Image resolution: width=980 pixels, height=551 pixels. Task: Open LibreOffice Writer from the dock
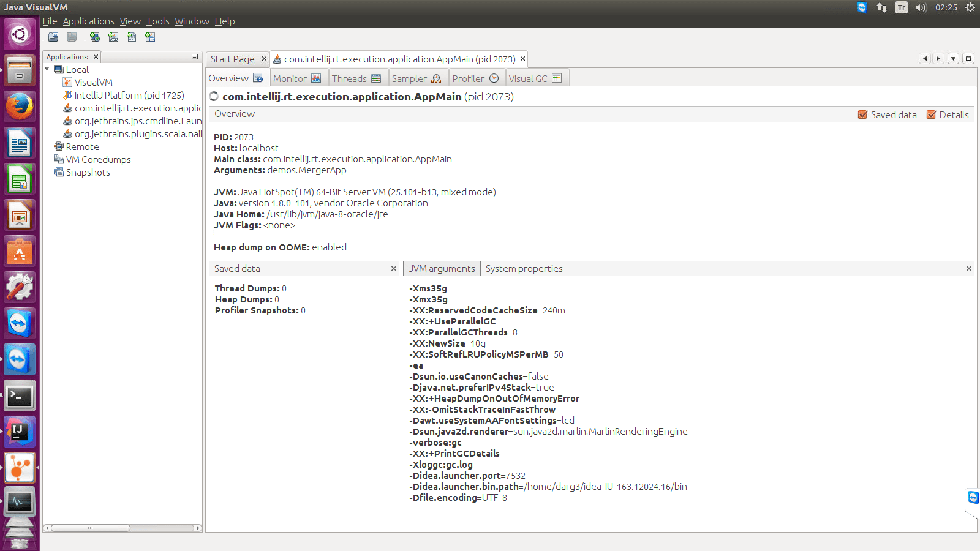(x=20, y=143)
